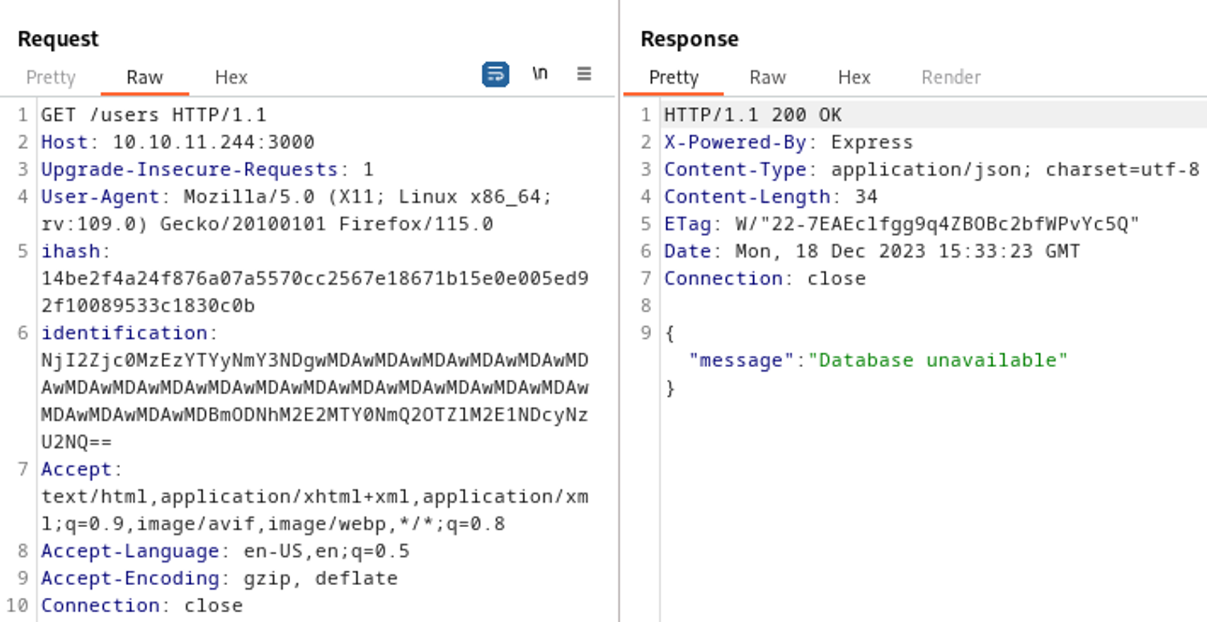
Task: Click the "Database unavailable" response value
Action: (x=937, y=361)
